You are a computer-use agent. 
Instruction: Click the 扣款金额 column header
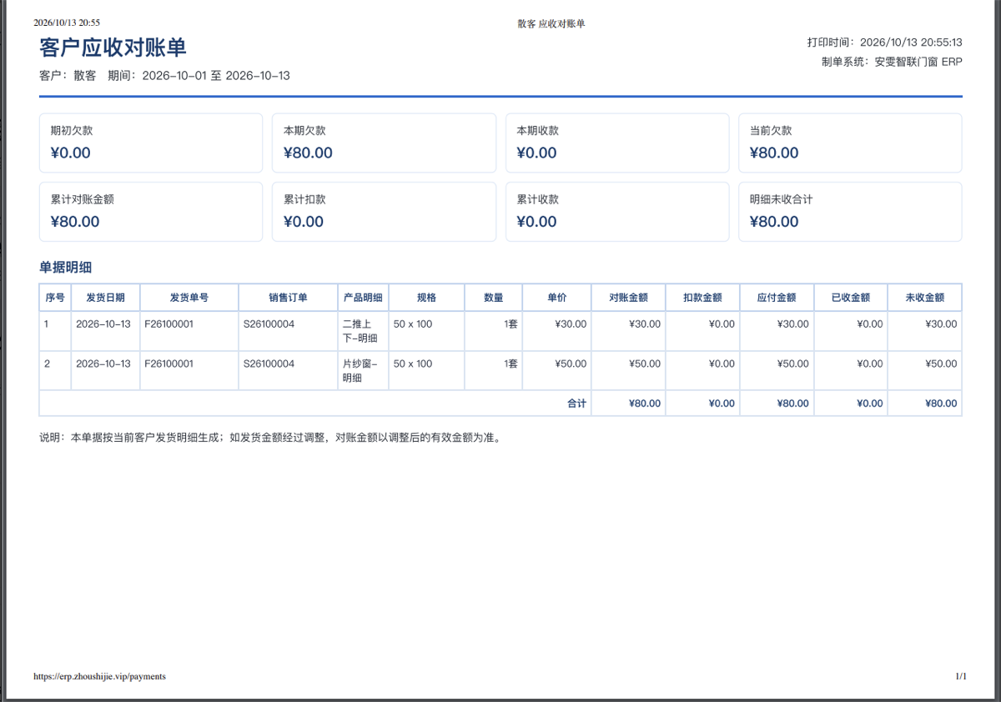(703, 298)
